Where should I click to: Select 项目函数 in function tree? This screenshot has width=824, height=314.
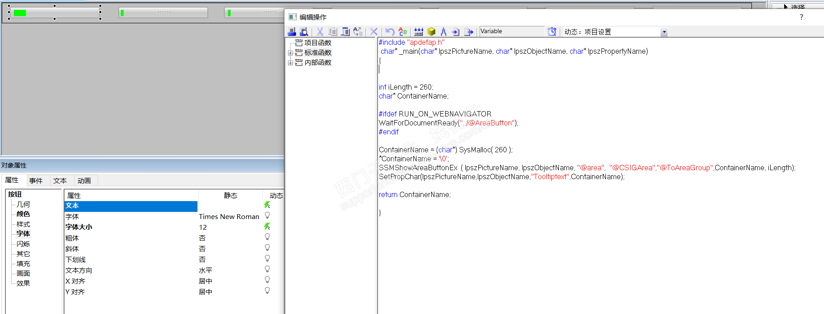318,43
